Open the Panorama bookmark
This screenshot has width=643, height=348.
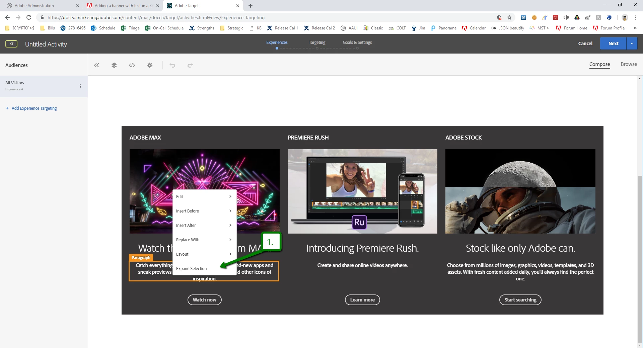pos(444,28)
